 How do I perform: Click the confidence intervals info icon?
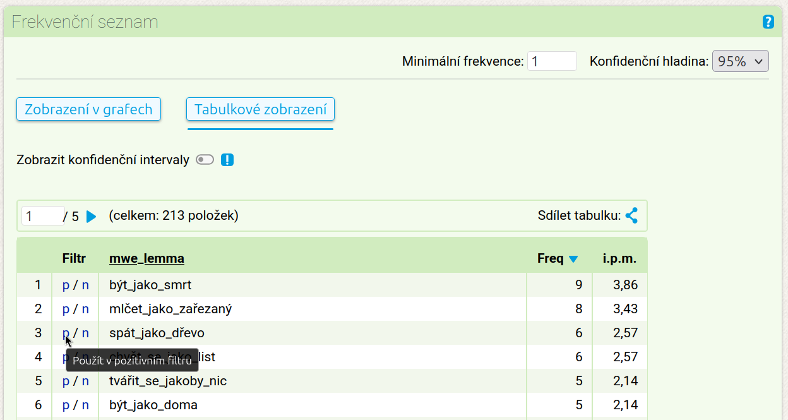[x=227, y=160]
